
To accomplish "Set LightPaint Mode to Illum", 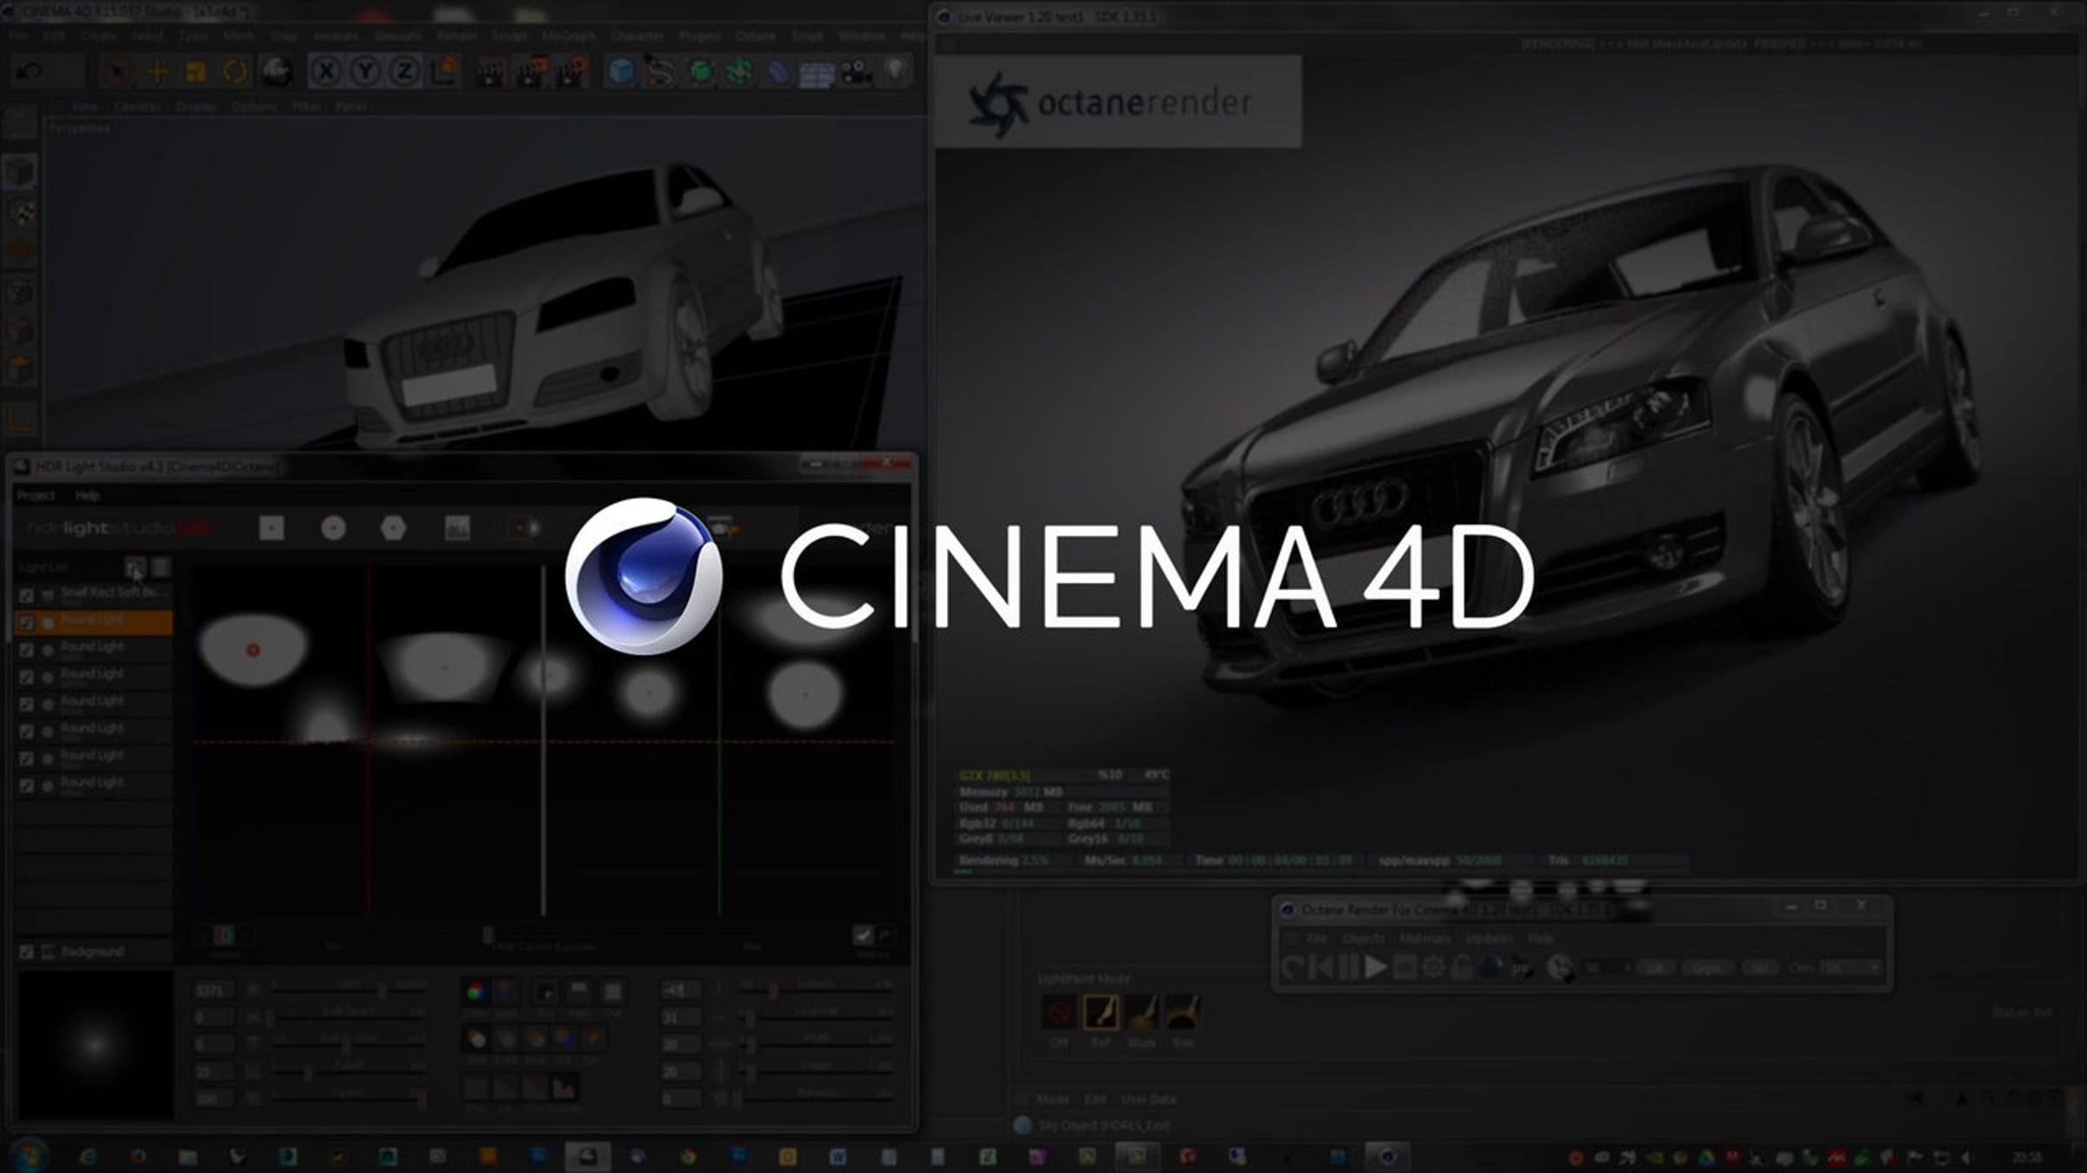I will 1141,1011.
